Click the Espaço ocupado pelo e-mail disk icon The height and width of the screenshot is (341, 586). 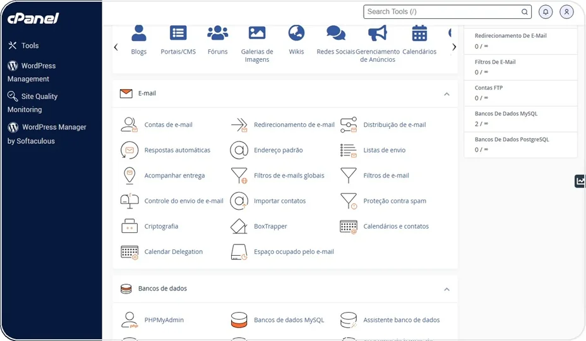coord(239,252)
